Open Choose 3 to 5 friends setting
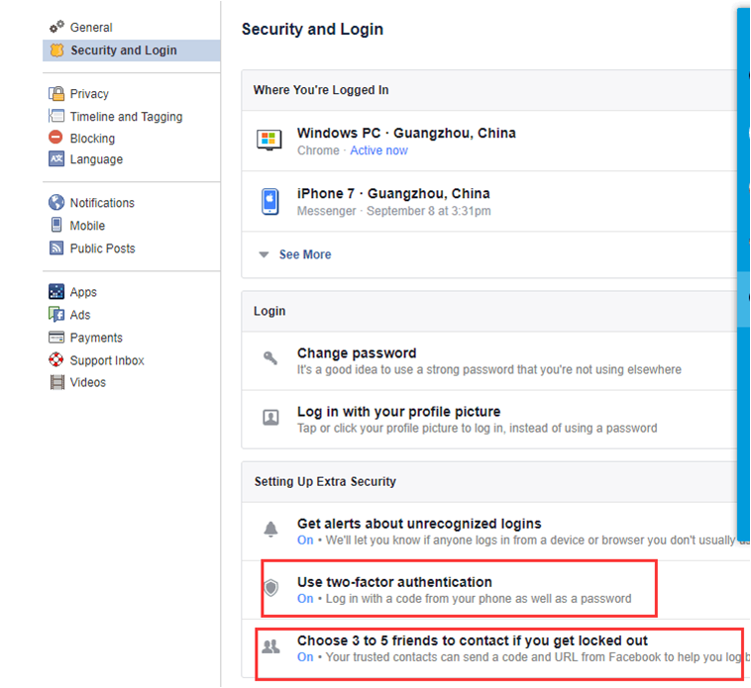 473,640
